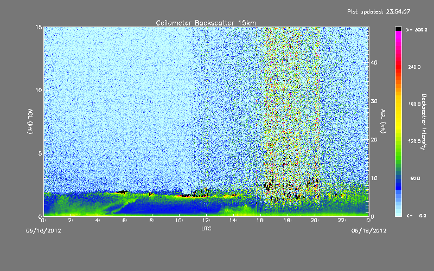This screenshot has height=271, width=434.
Task: Click the end date label 06/19/2012
Action: pos(369,231)
